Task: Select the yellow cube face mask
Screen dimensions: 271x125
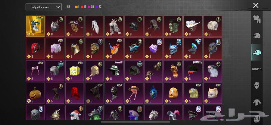Action: [75, 71]
